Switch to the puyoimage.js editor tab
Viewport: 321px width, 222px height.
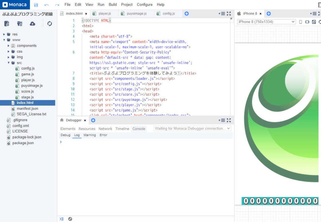coord(136,13)
